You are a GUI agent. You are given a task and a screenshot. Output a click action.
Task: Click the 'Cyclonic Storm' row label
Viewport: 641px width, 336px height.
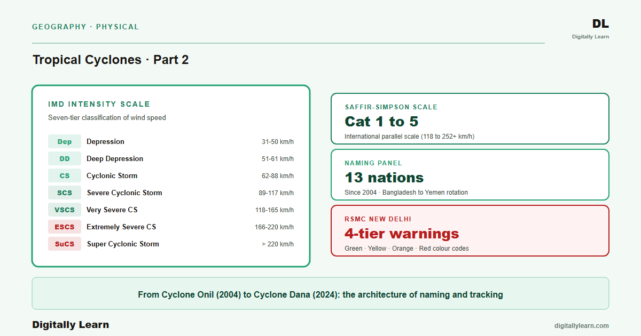click(112, 175)
